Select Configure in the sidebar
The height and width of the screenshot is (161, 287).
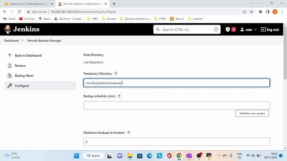[x=40, y=85]
